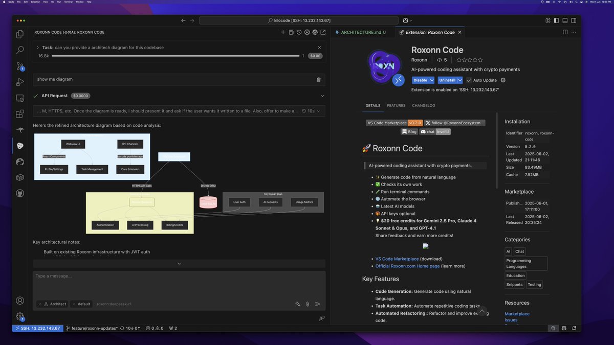Split the editor to the right
Viewport: 614px width, 345px height.
click(x=565, y=32)
